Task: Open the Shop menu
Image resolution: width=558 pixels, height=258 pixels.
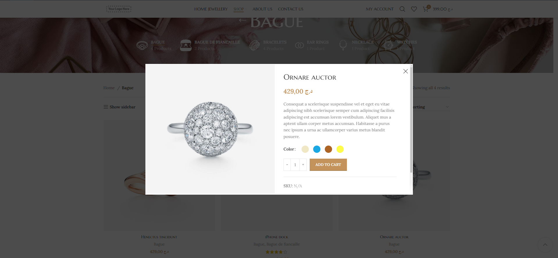Action: (x=239, y=9)
